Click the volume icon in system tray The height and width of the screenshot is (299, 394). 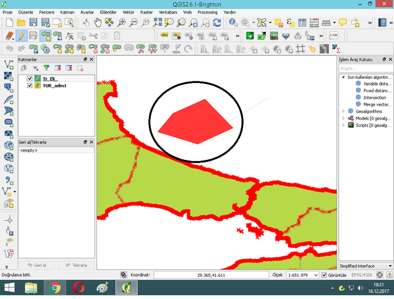click(x=360, y=288)
